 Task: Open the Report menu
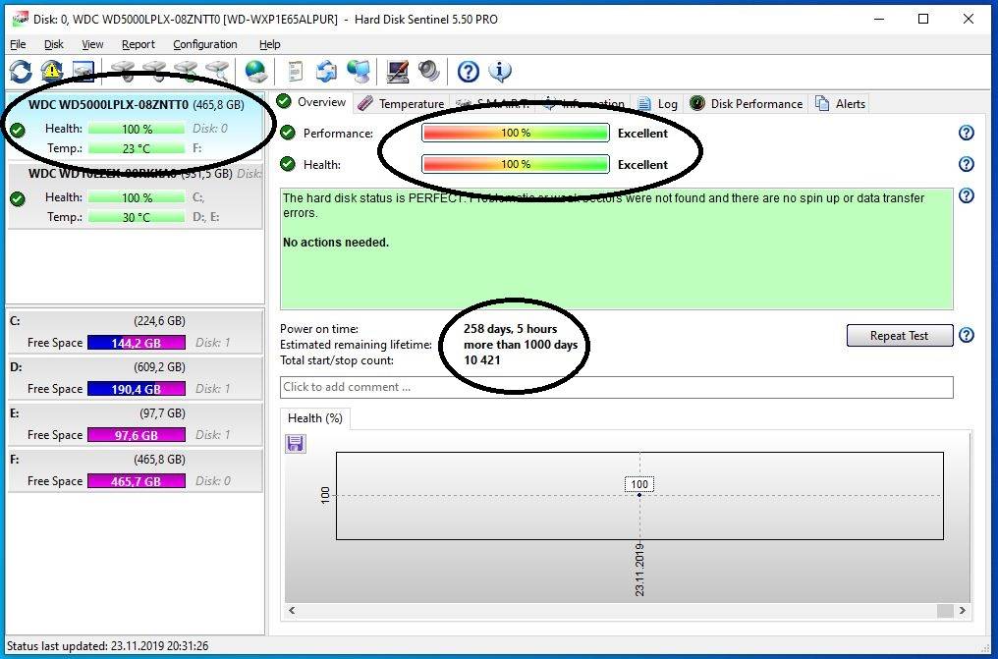pyautogui.click(x=139, y=44)
